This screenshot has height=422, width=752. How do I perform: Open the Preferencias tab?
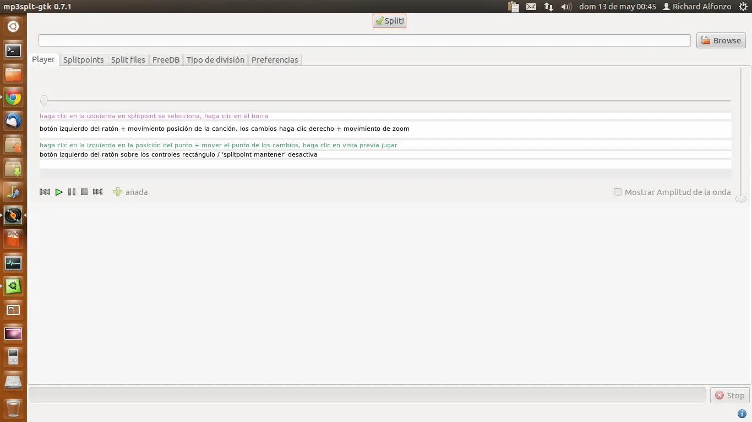coord(275,60)
